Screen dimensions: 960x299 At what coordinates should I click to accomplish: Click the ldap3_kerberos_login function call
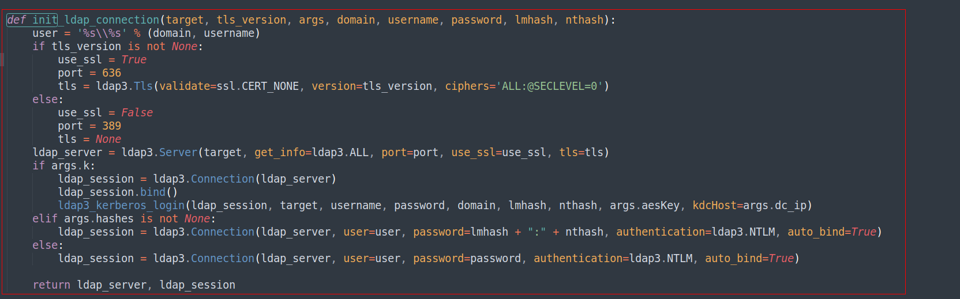[x=121, y=206]
